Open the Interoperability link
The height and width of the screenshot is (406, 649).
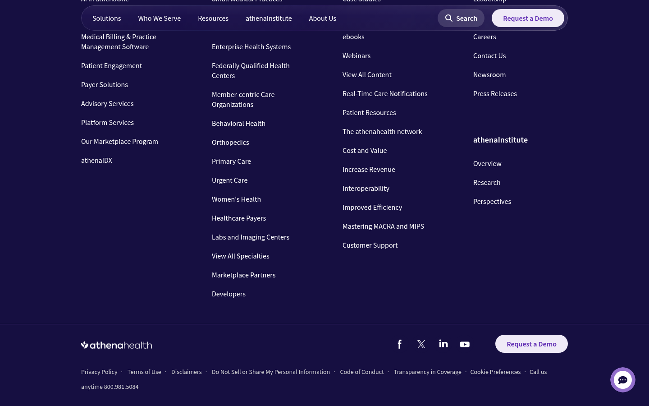click(366, 188)
